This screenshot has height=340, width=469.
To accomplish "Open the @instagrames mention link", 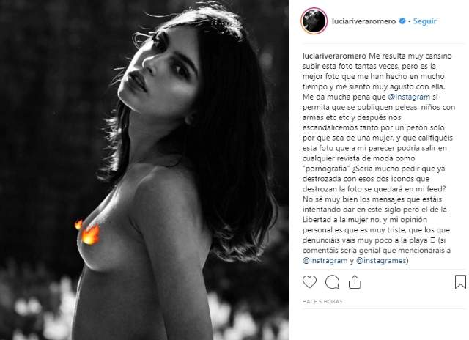I will tap(381, 260).
